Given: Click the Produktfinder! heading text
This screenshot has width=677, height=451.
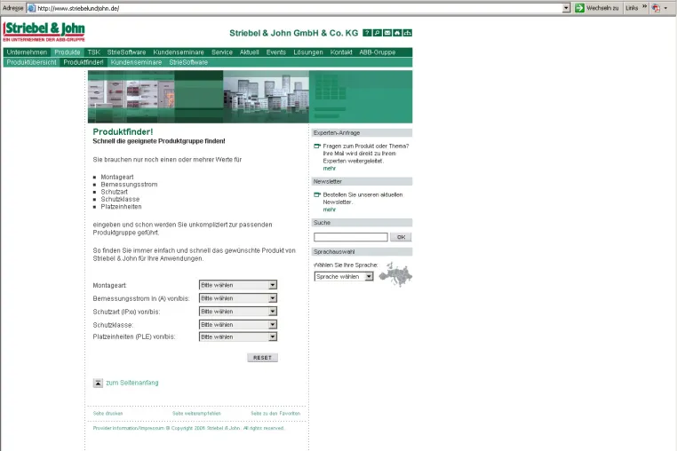Looking at the screenshot, I should tap(123, 131).
